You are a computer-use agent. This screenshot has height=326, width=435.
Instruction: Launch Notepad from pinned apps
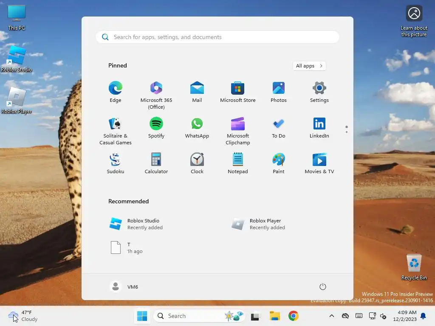pos(238,164)
